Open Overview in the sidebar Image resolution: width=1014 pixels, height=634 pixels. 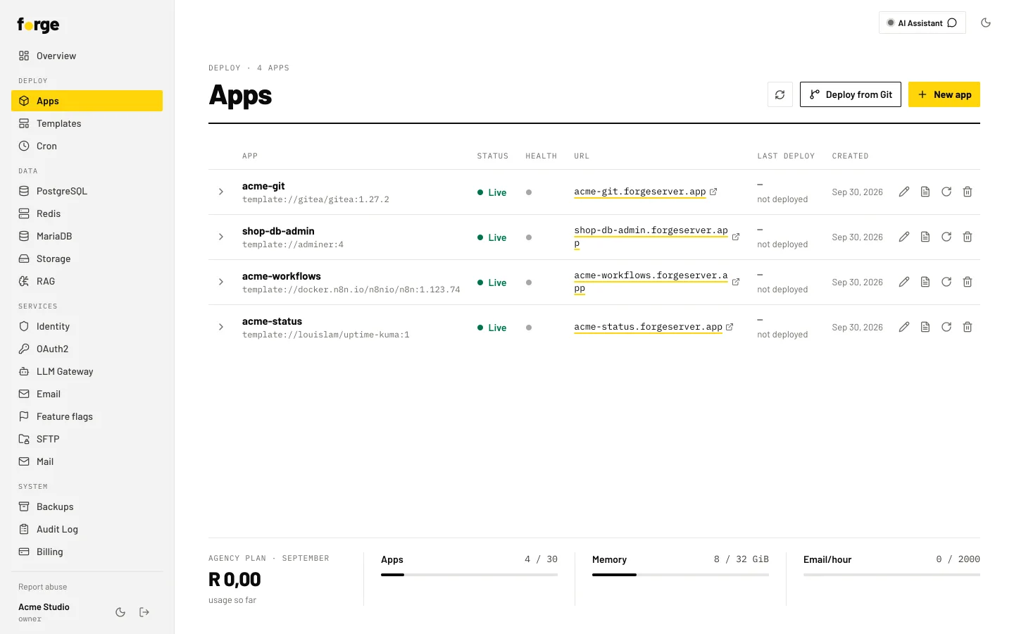[87, 56]
